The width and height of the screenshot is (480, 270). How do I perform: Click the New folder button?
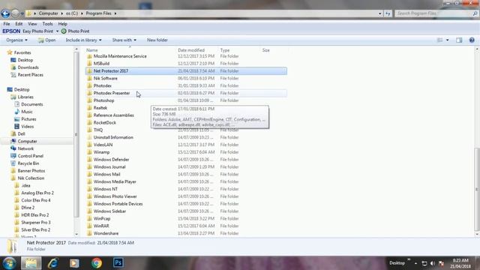click(x=157, y=40)
